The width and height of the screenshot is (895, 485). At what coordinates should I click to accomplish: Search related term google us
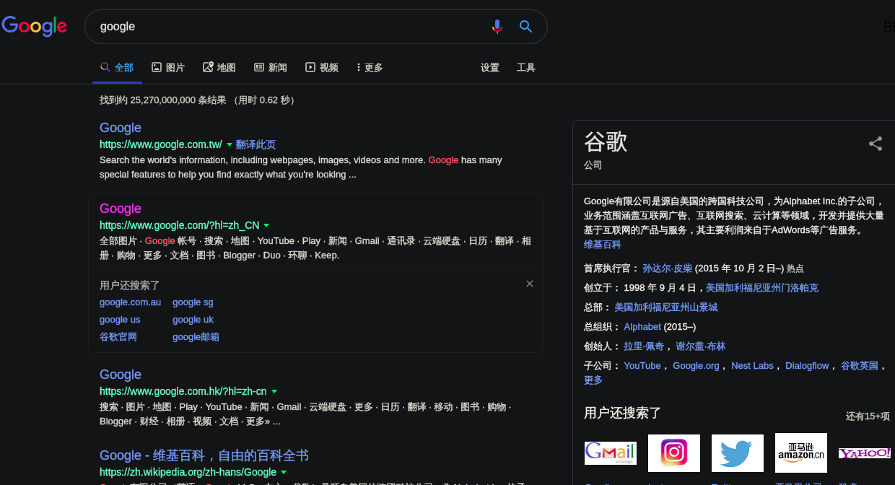(120, 320)
